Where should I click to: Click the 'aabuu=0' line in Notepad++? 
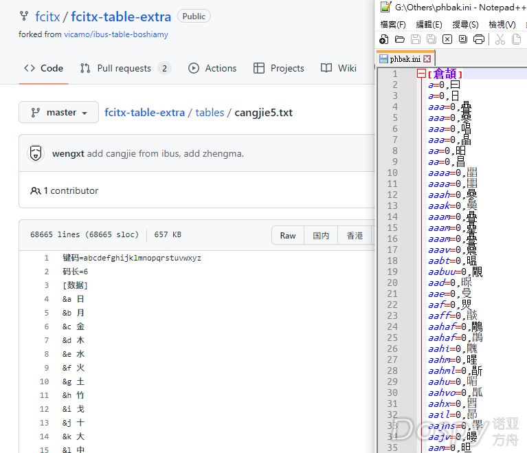[456, 272]
